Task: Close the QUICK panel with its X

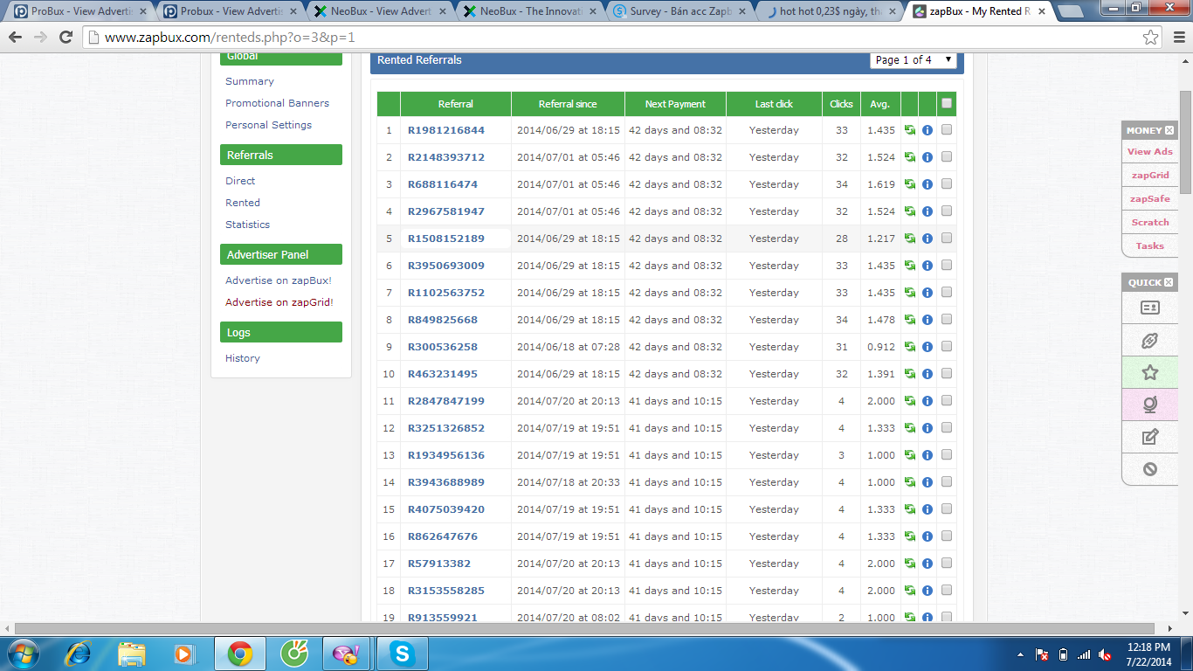Action: tap(1169, 282)
